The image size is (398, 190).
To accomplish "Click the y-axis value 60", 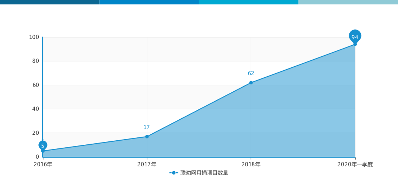I will [35, 85].
